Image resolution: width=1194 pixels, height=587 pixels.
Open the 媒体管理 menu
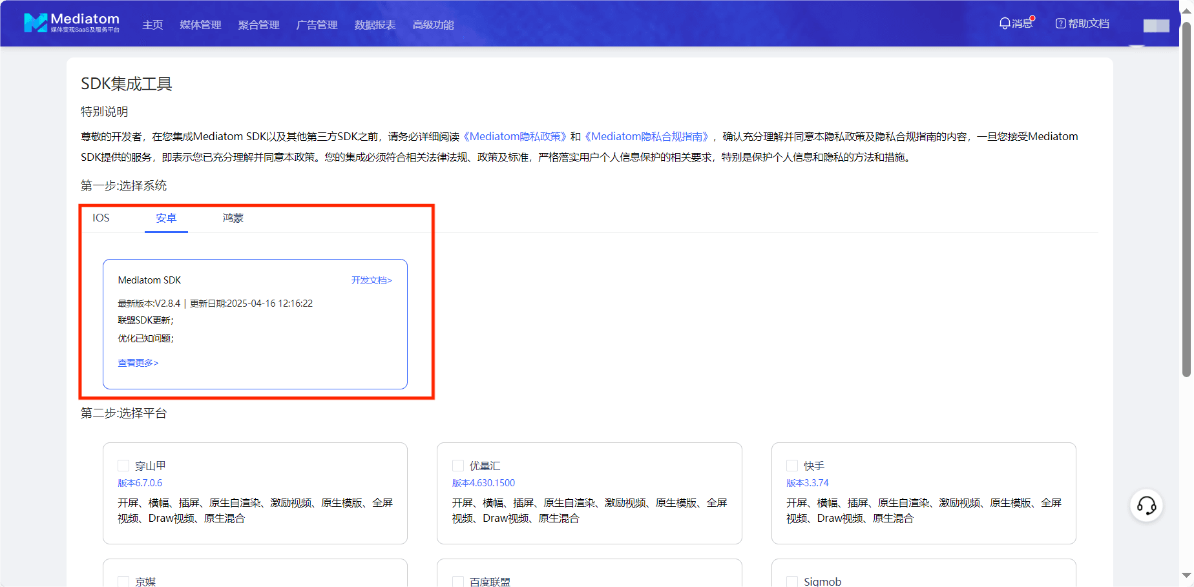point(200,25)
